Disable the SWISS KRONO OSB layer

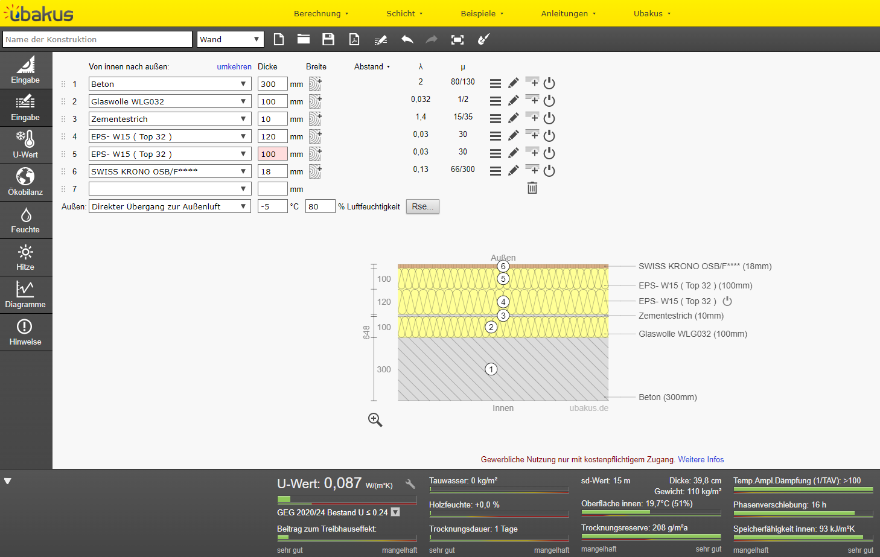click(x=549, y=171)
